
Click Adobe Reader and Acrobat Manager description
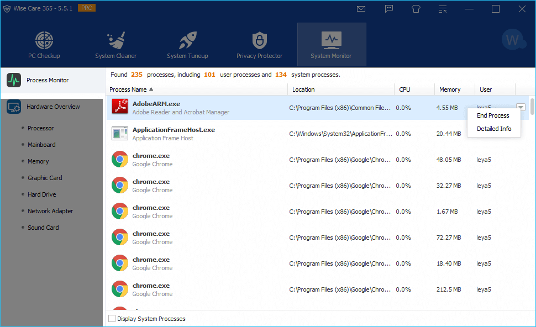click(x=181, y=112)
